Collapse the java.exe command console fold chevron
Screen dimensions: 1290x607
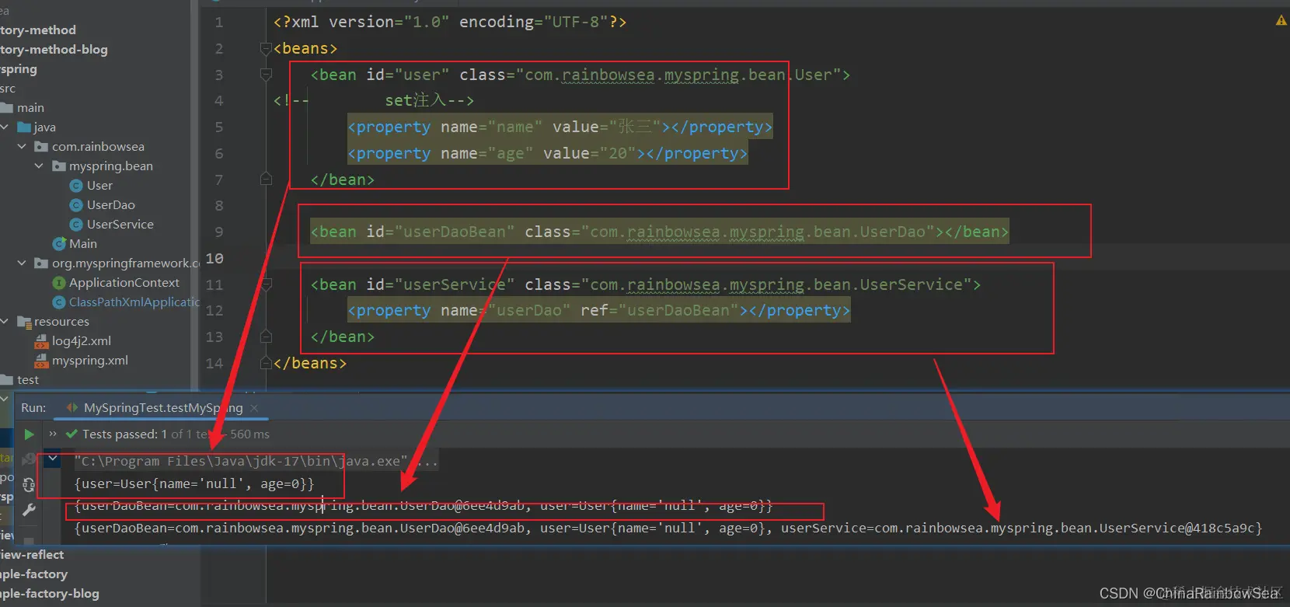pos(53,459)
